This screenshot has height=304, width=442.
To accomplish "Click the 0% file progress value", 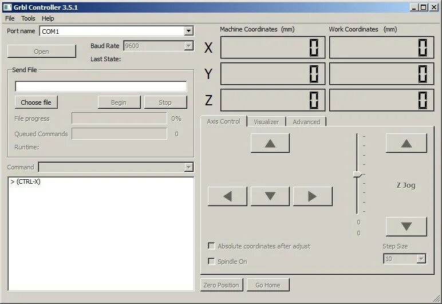I will [x=176, y=119].
